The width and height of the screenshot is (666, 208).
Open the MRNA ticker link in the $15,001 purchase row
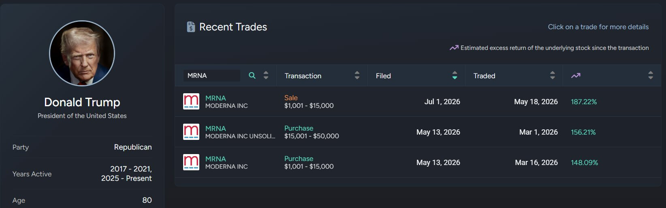tap(216, 129)
